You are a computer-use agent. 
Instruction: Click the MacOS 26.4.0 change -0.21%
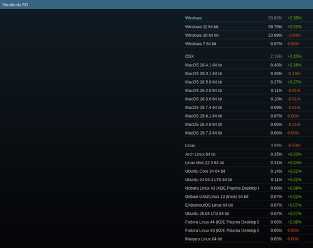pos(294,124)
